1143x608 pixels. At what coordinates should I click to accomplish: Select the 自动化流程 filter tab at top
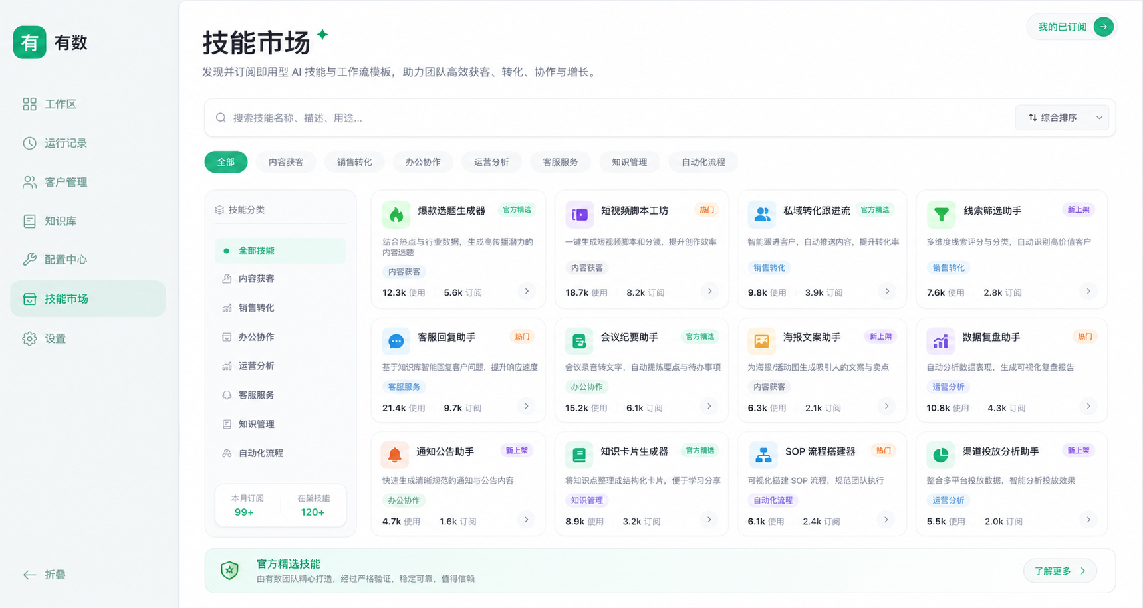pyautogui.click(x=703, y=162)
